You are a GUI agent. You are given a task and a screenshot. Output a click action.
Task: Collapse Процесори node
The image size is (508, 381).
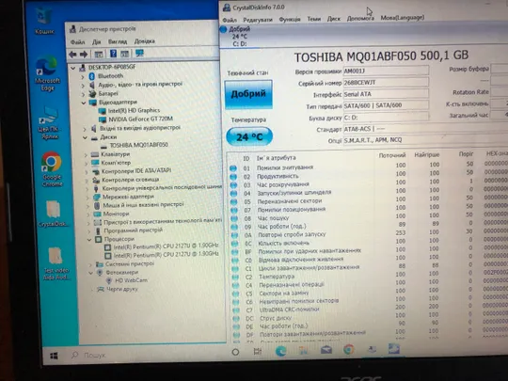(89, 240)
